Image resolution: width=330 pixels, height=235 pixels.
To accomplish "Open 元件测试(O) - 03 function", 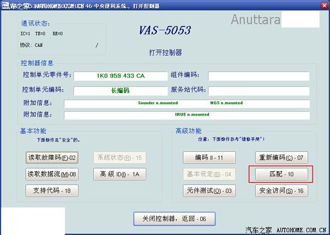I will (x=209, y=191).
